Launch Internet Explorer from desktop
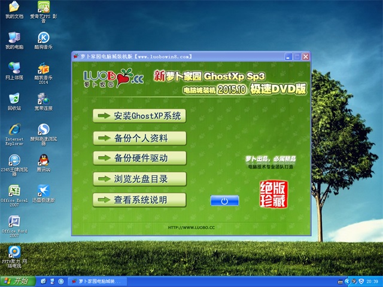 14,130
